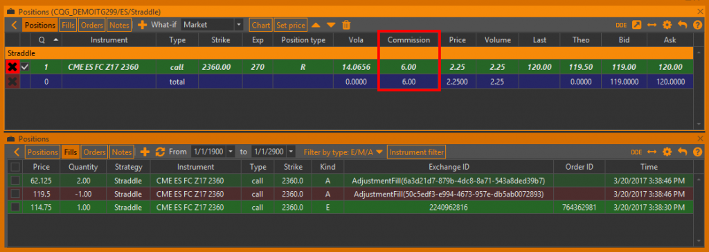Pop out the top panel with the arrow-box icon
This screenshot has width=709, height=252.
click(x=636, y=25)
